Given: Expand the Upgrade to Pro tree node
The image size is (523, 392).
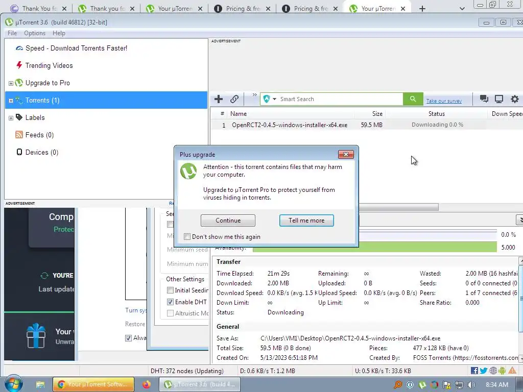Looking at the screenshot, I should click(11, 83).
